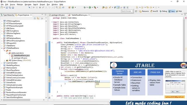Expand JRE System Library node
The image size is (187, 105).
coord(4,60)
